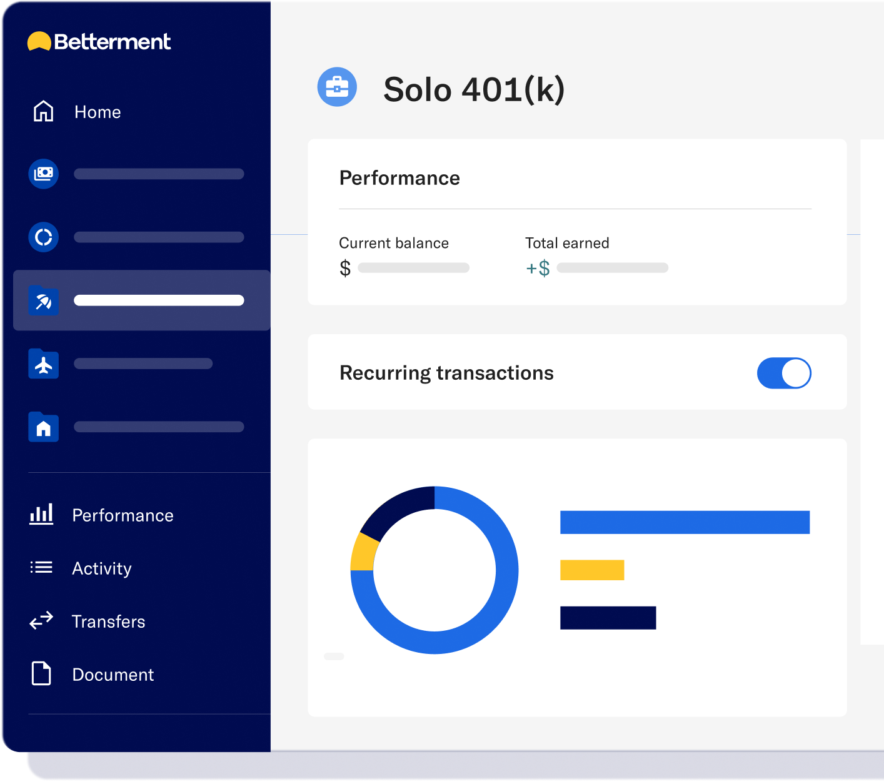The width and height of the screenshot is (884, 782).
Task: Click the Home icon in the sidebar
Action: tap(43, 112)
